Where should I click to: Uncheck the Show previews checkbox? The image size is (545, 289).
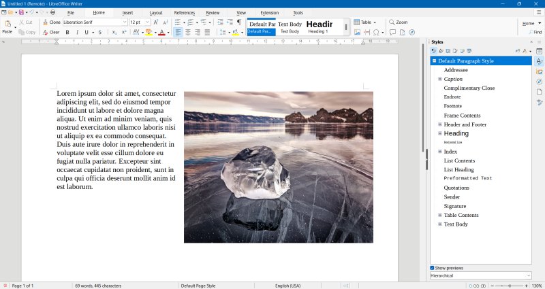[433, 268]
